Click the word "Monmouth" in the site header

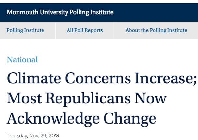point(21,12)
